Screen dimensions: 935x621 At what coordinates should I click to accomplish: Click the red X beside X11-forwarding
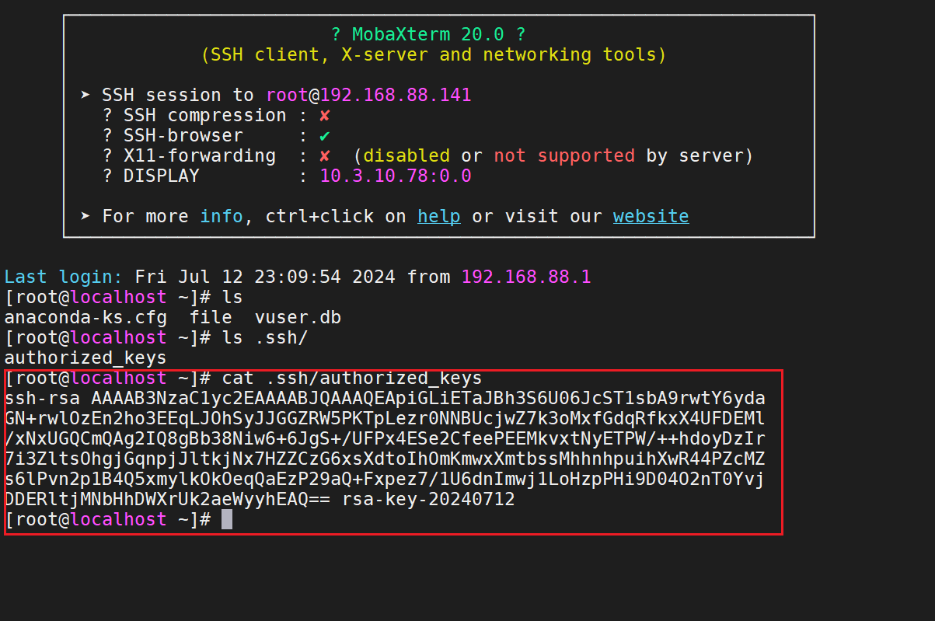[x=325, y=156]
